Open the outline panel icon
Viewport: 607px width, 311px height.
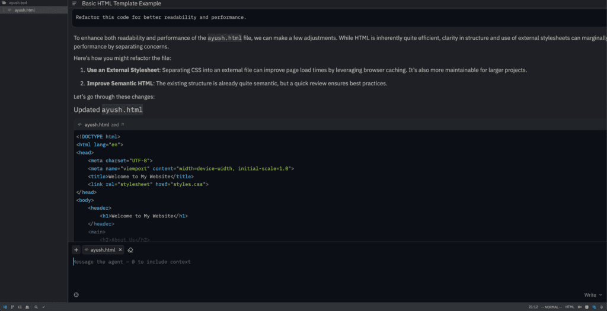point(20,307)
